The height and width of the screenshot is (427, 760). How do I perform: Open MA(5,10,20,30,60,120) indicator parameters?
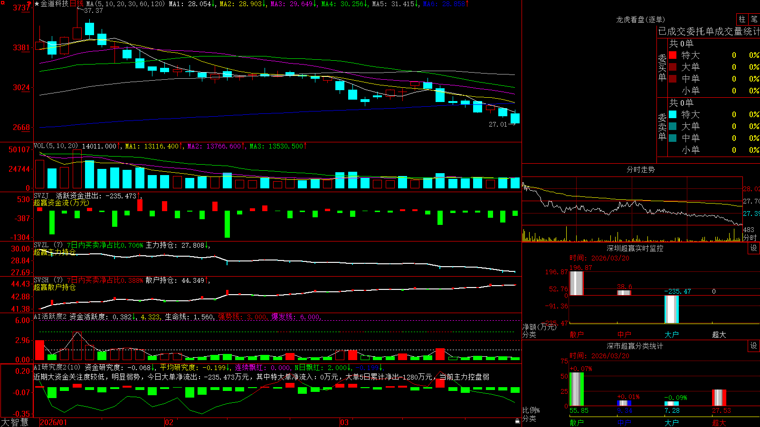pyautogui.click(x=125, y=4)
